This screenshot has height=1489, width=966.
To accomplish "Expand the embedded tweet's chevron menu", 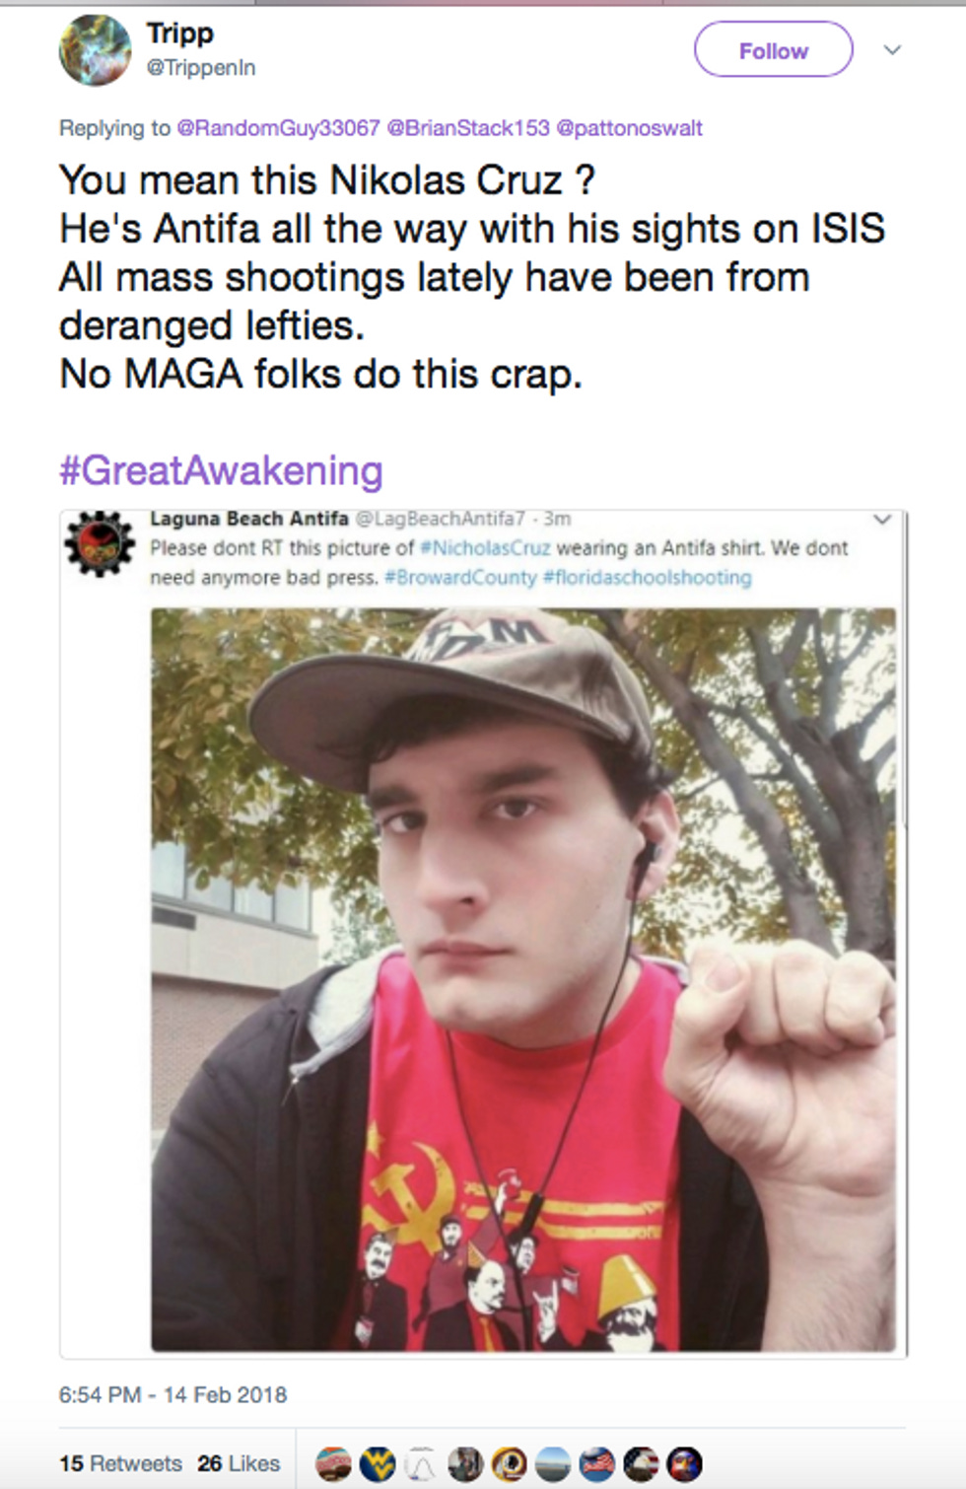I will (x=882, y=519).
